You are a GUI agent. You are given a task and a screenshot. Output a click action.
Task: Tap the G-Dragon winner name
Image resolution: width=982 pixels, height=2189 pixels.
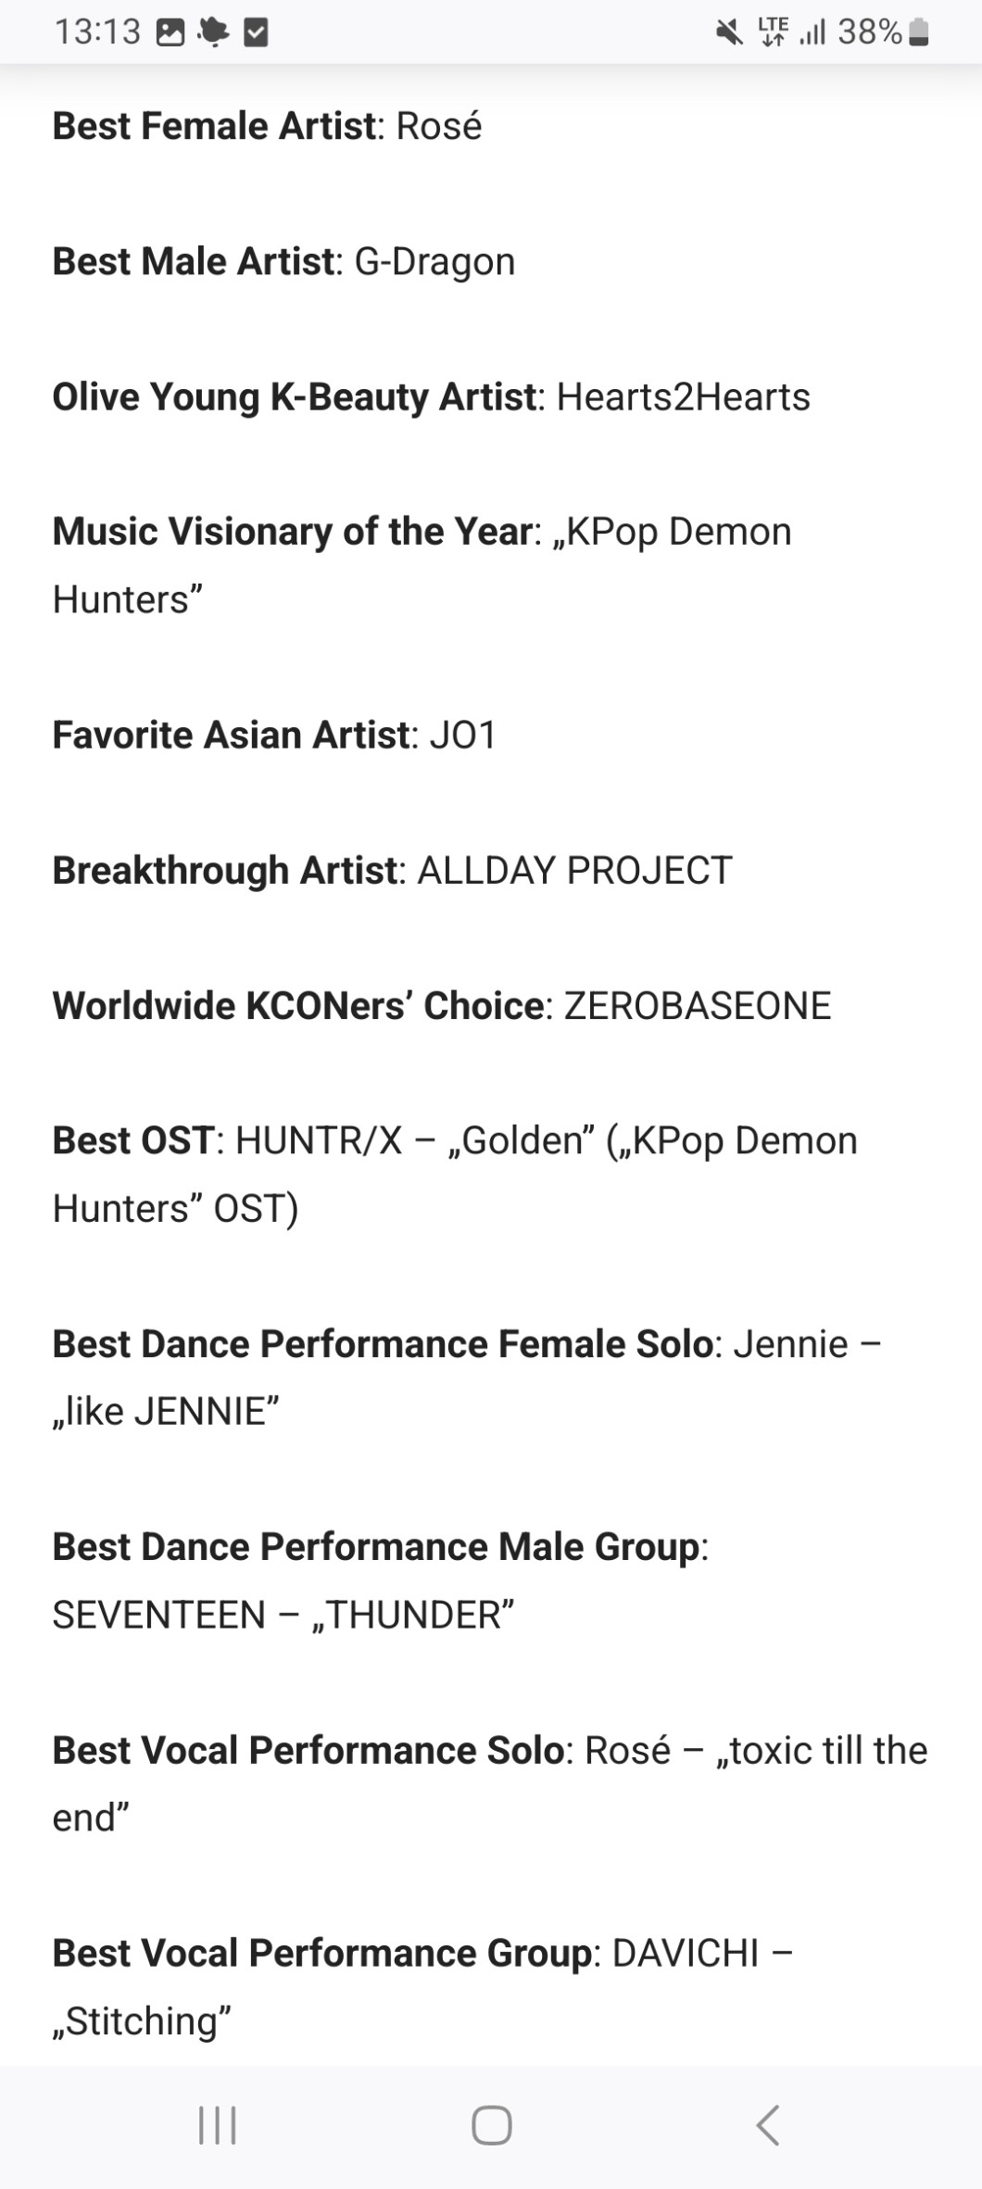[x=434, y=261]
